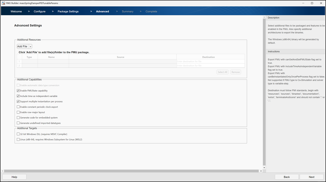Disable Include time as independent variable

[x=18, y=96]
